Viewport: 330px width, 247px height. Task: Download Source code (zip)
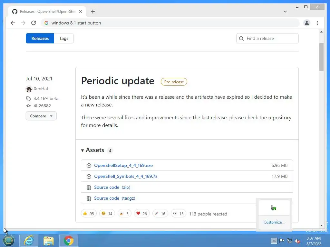click(x=112, y=187)
